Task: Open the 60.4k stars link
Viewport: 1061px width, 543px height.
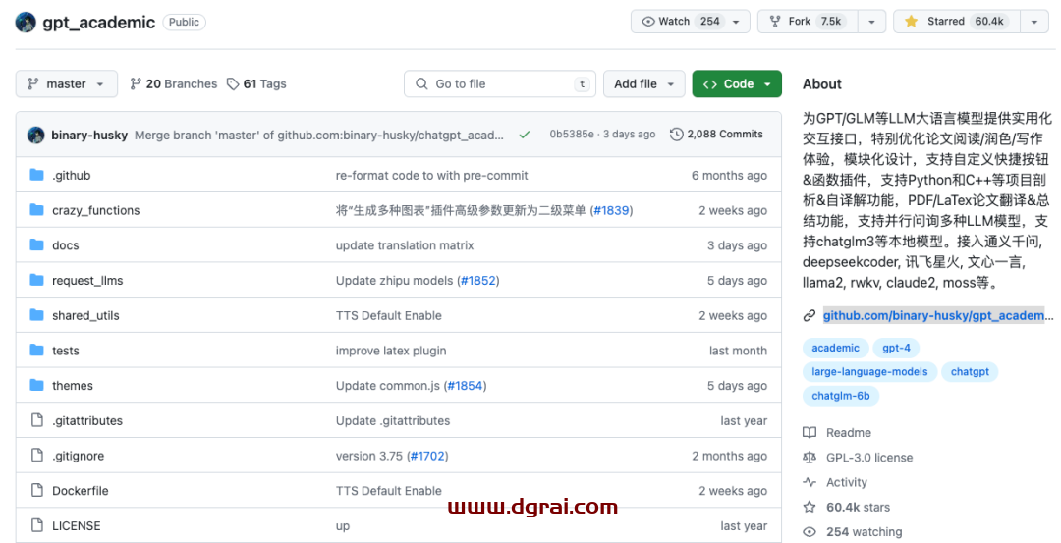Action: click(858, 508)
